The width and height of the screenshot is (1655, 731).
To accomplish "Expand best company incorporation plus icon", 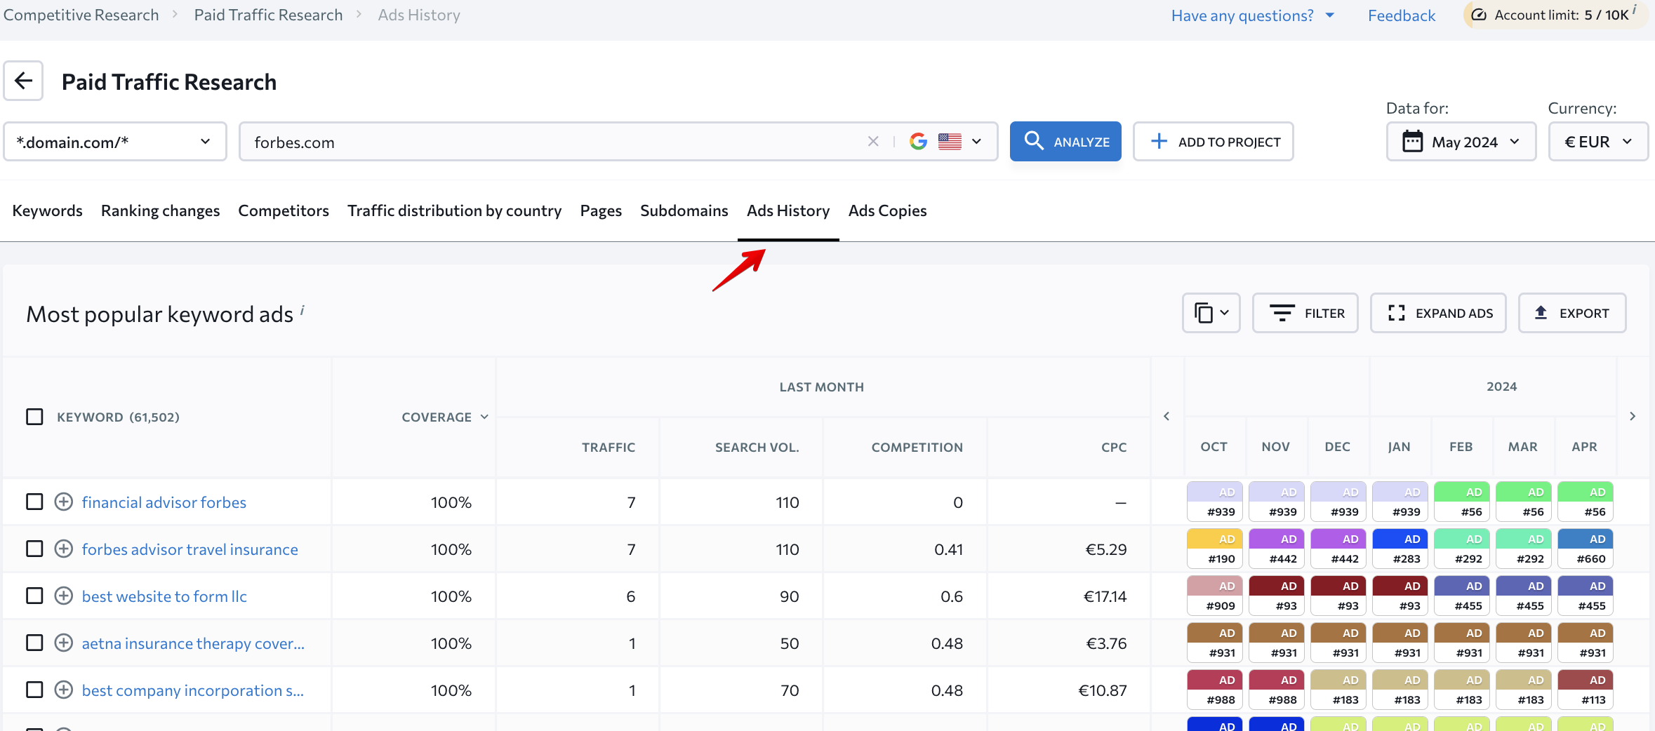I will (64, 690).
